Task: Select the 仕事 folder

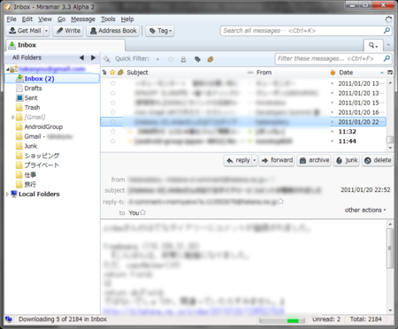Action: tap(30, 175)
